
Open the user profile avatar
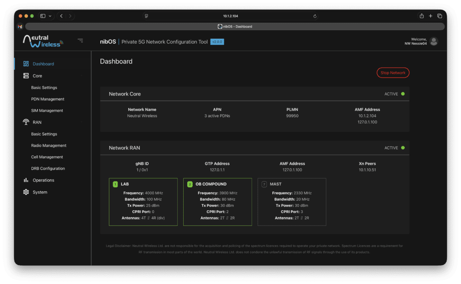(x=434, y=41)
